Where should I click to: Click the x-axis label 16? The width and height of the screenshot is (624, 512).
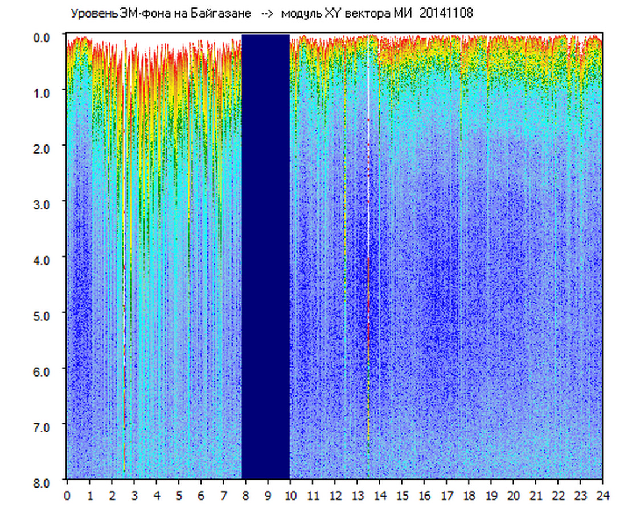424,496
